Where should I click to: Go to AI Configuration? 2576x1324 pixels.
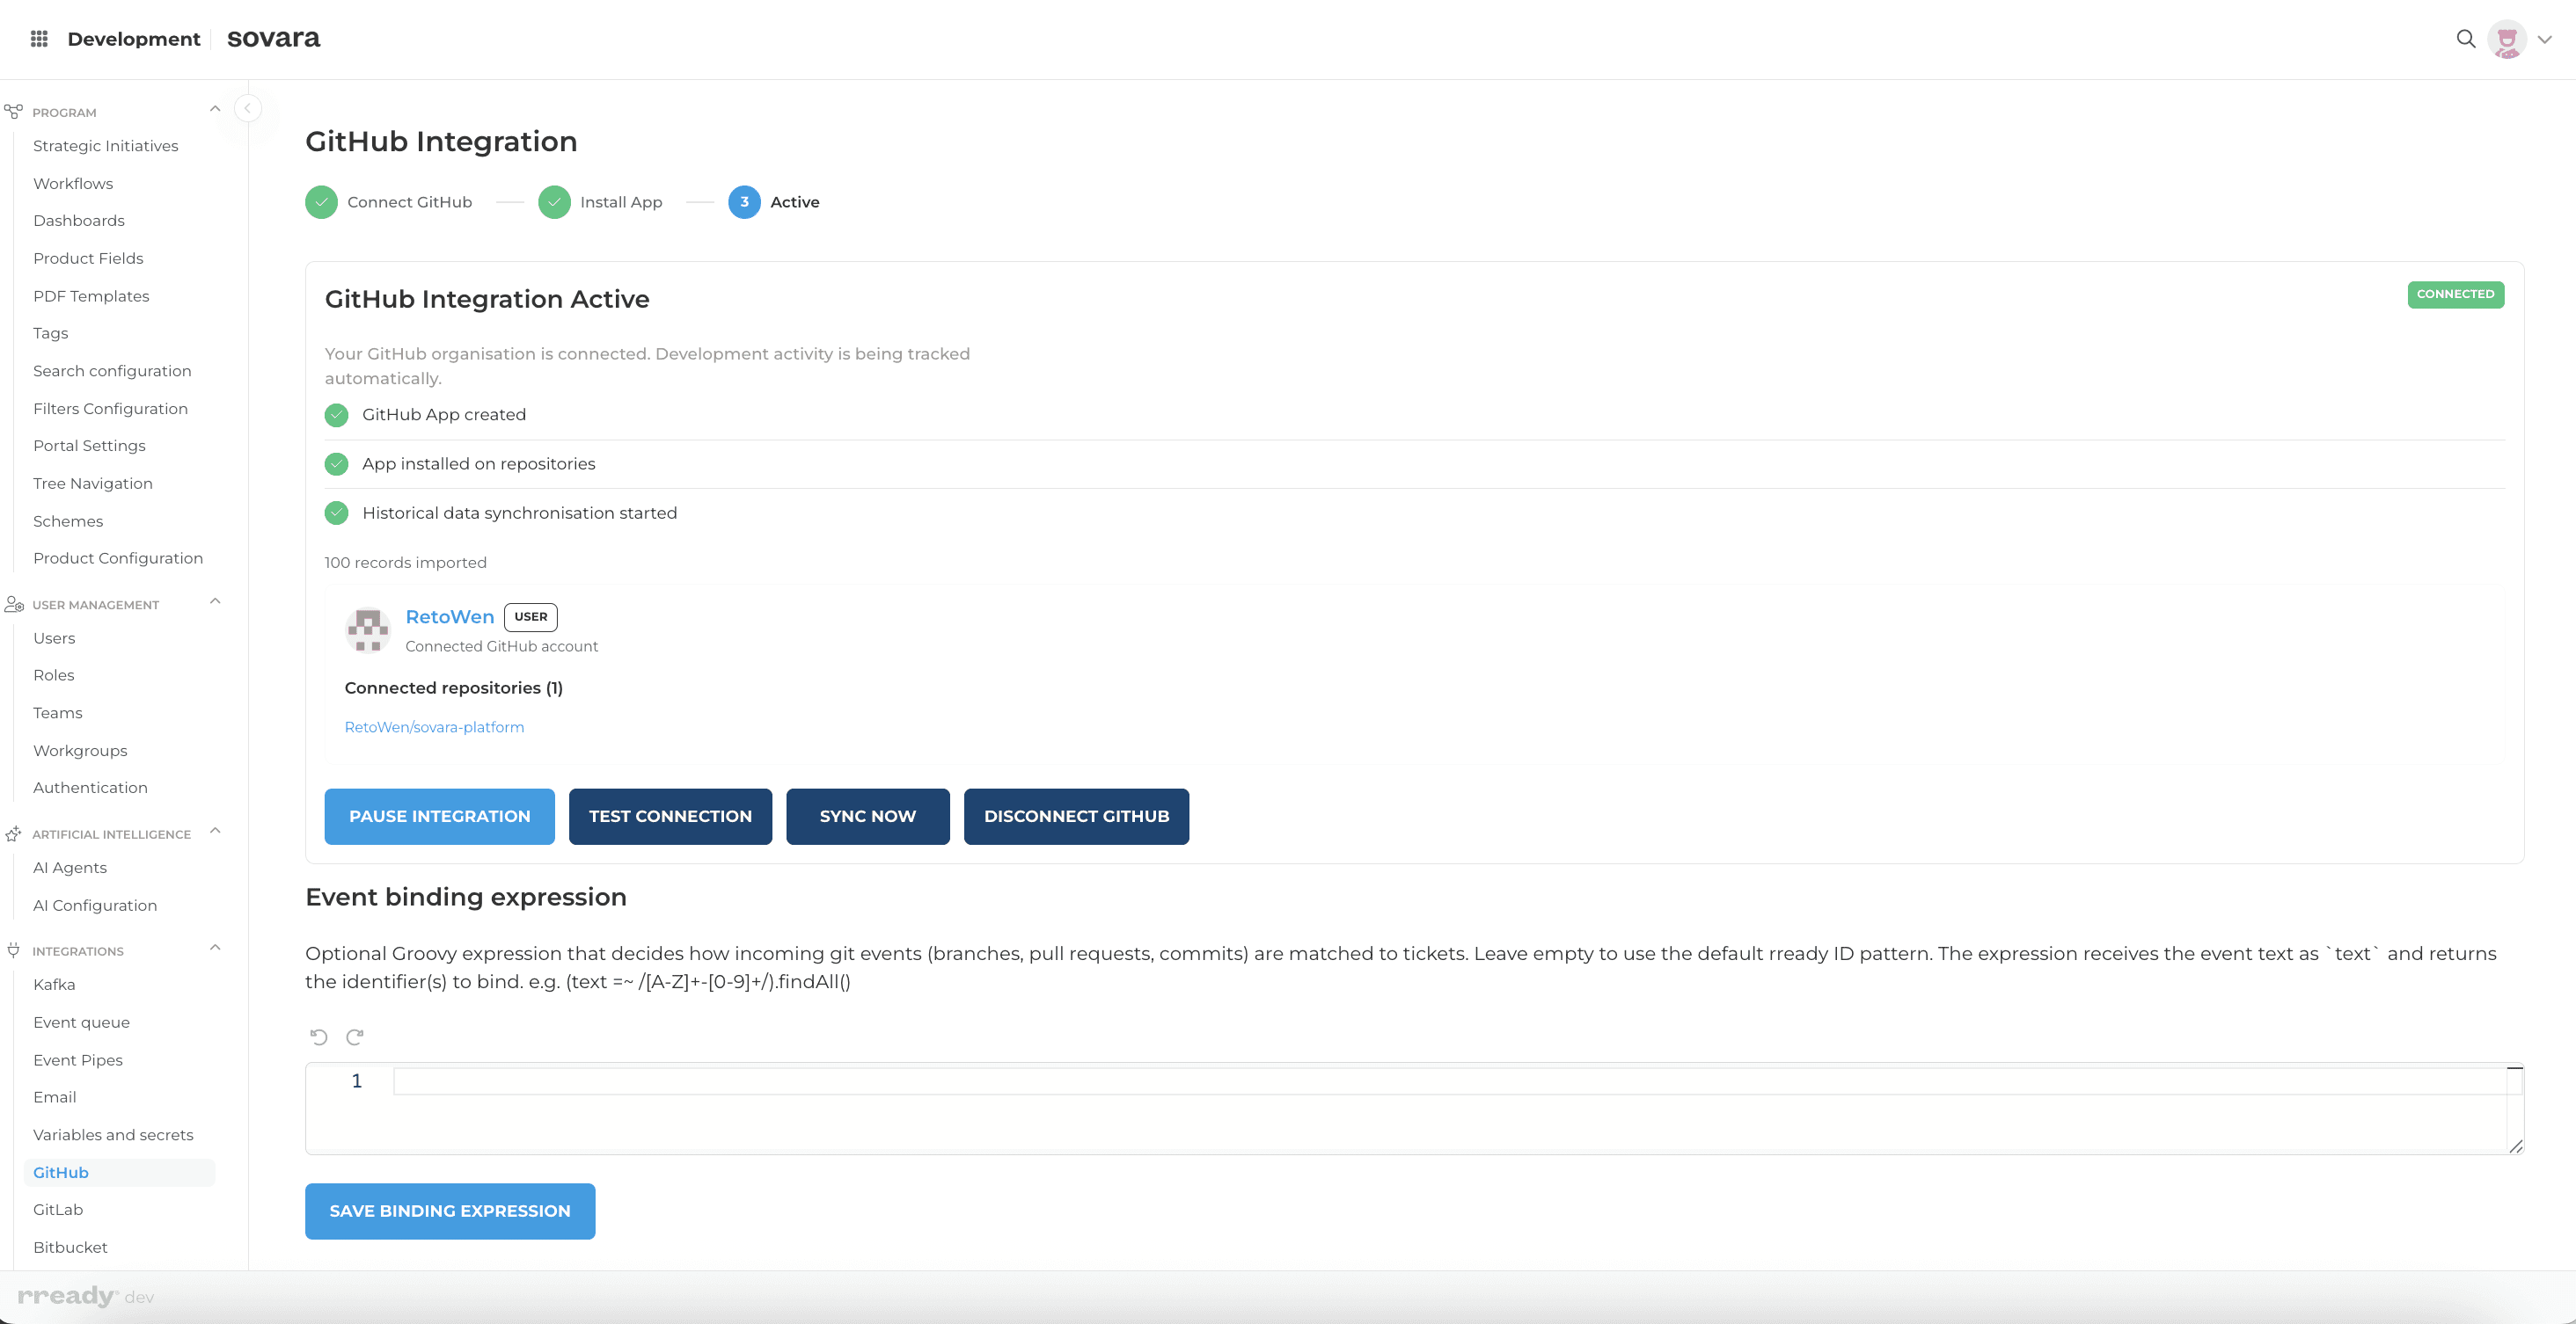click(95, 906)
